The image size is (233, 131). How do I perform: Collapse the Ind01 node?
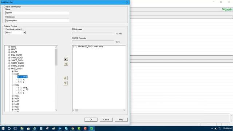pos(13,74)
